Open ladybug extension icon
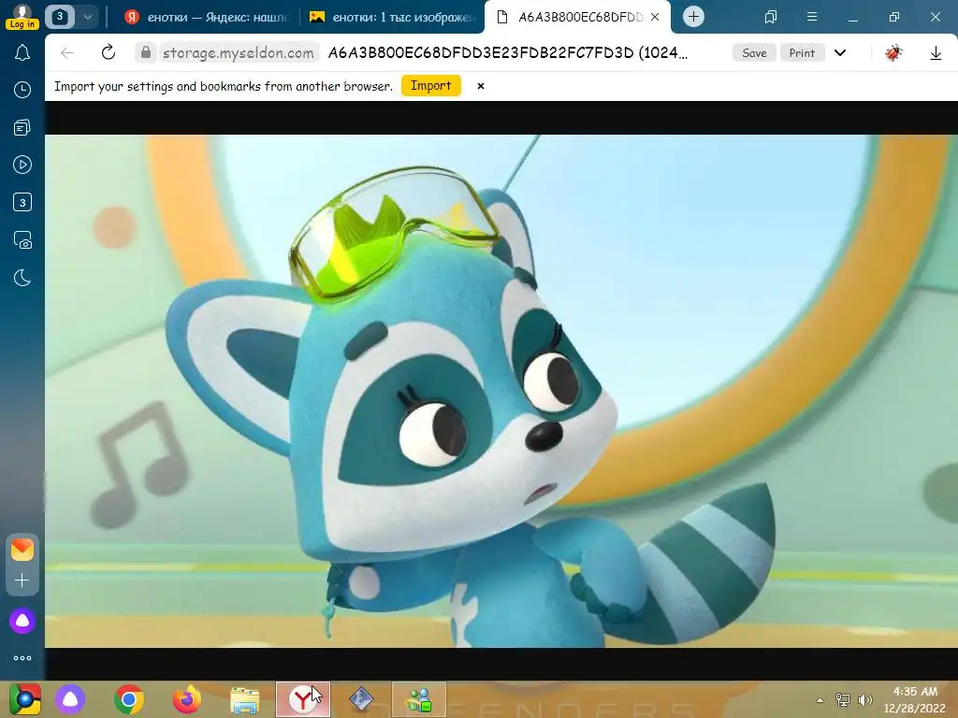The width and height of the screenshot is (958, 718). (893, 52)
